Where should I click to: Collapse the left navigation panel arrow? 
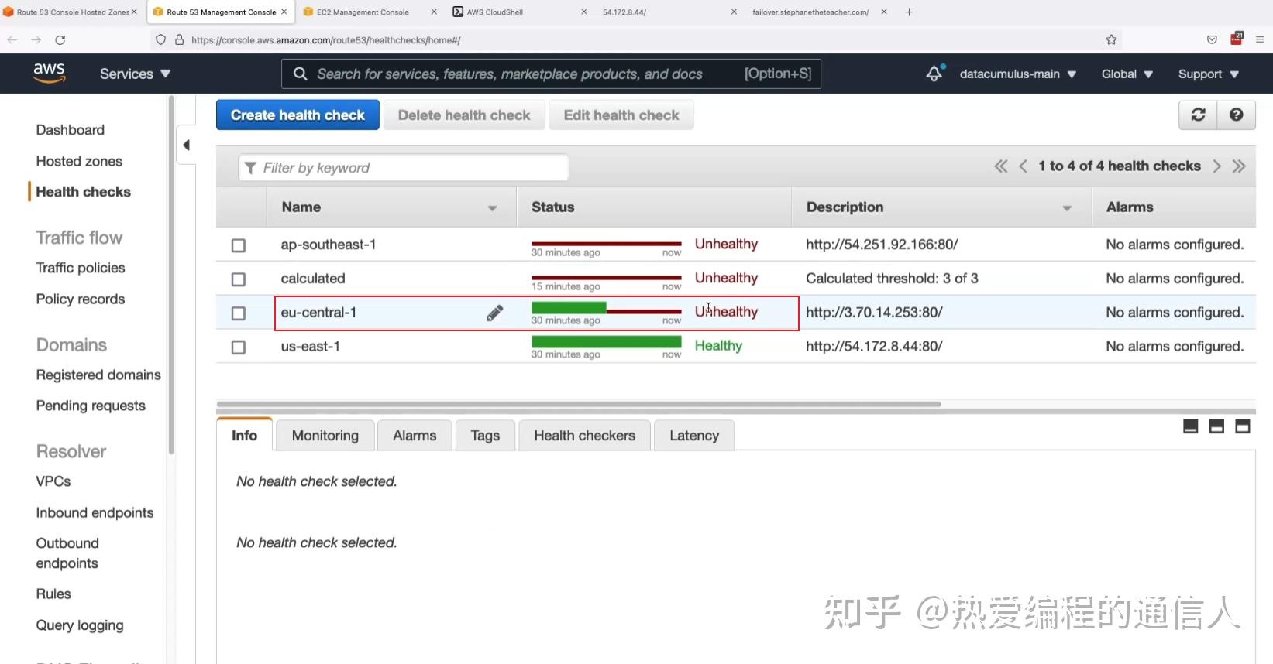[x=186, y=145]
